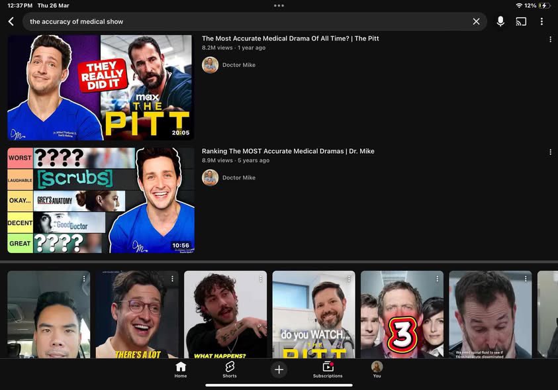Play the 'WHAT HAPPENS?' Short
The image size is (558, 390).
point(225,315)
